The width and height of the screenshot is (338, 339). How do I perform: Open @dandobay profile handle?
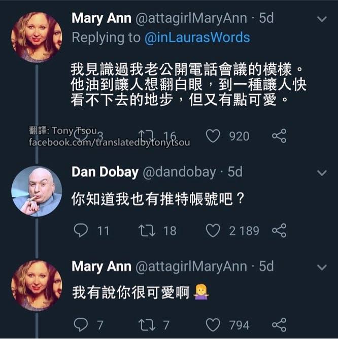pos(179,173)
